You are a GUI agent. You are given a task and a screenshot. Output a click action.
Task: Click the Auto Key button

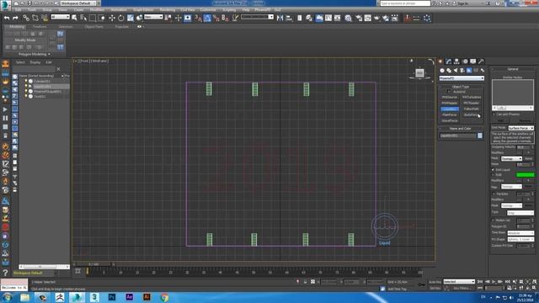click(x=435, y=282)
